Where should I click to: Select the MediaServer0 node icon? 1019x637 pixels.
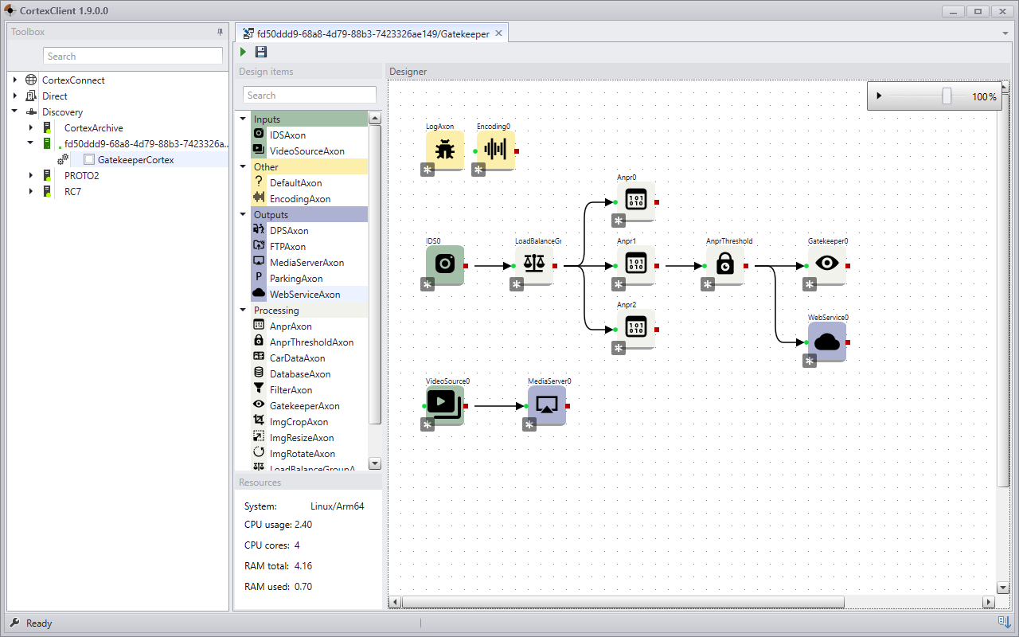coord(546,404)
